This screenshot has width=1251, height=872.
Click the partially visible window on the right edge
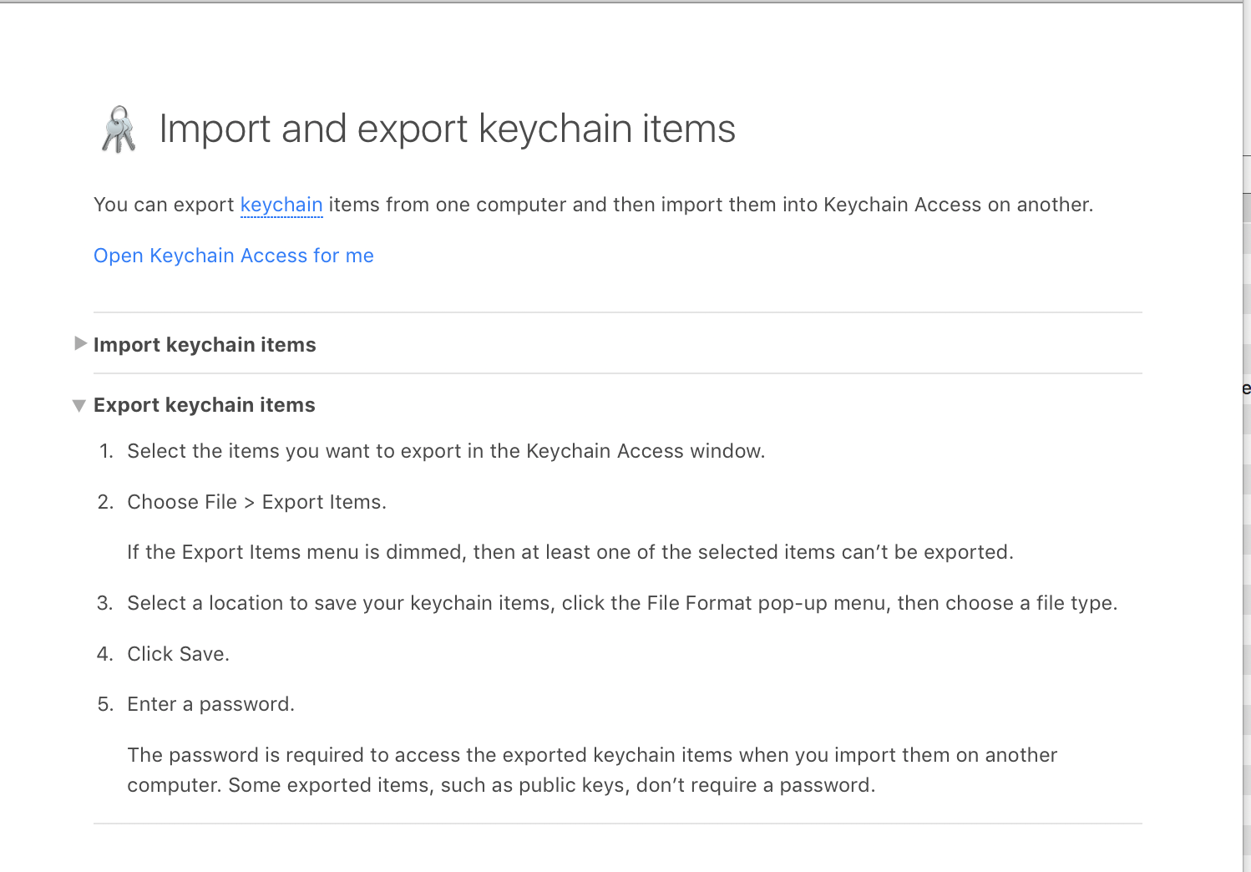point(1246,418)
